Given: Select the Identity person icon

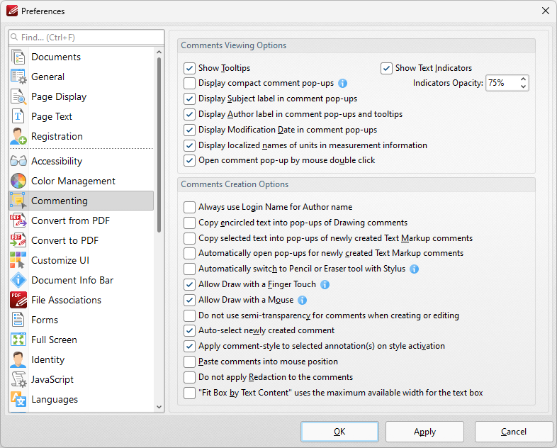Looking at the screenshot, I should tap(18, 359).
